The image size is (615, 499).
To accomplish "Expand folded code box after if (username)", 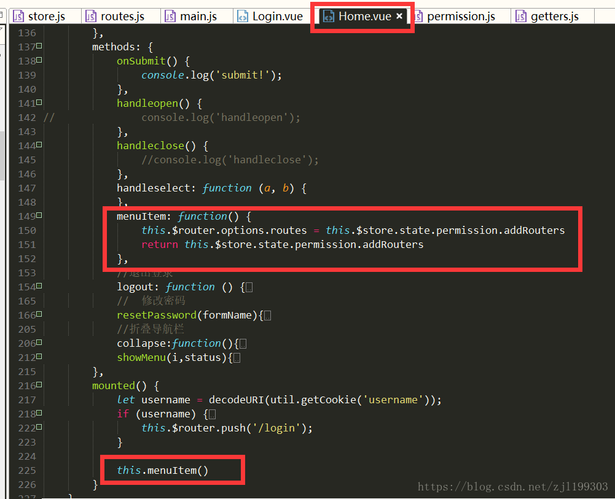I will coord(212,414).
